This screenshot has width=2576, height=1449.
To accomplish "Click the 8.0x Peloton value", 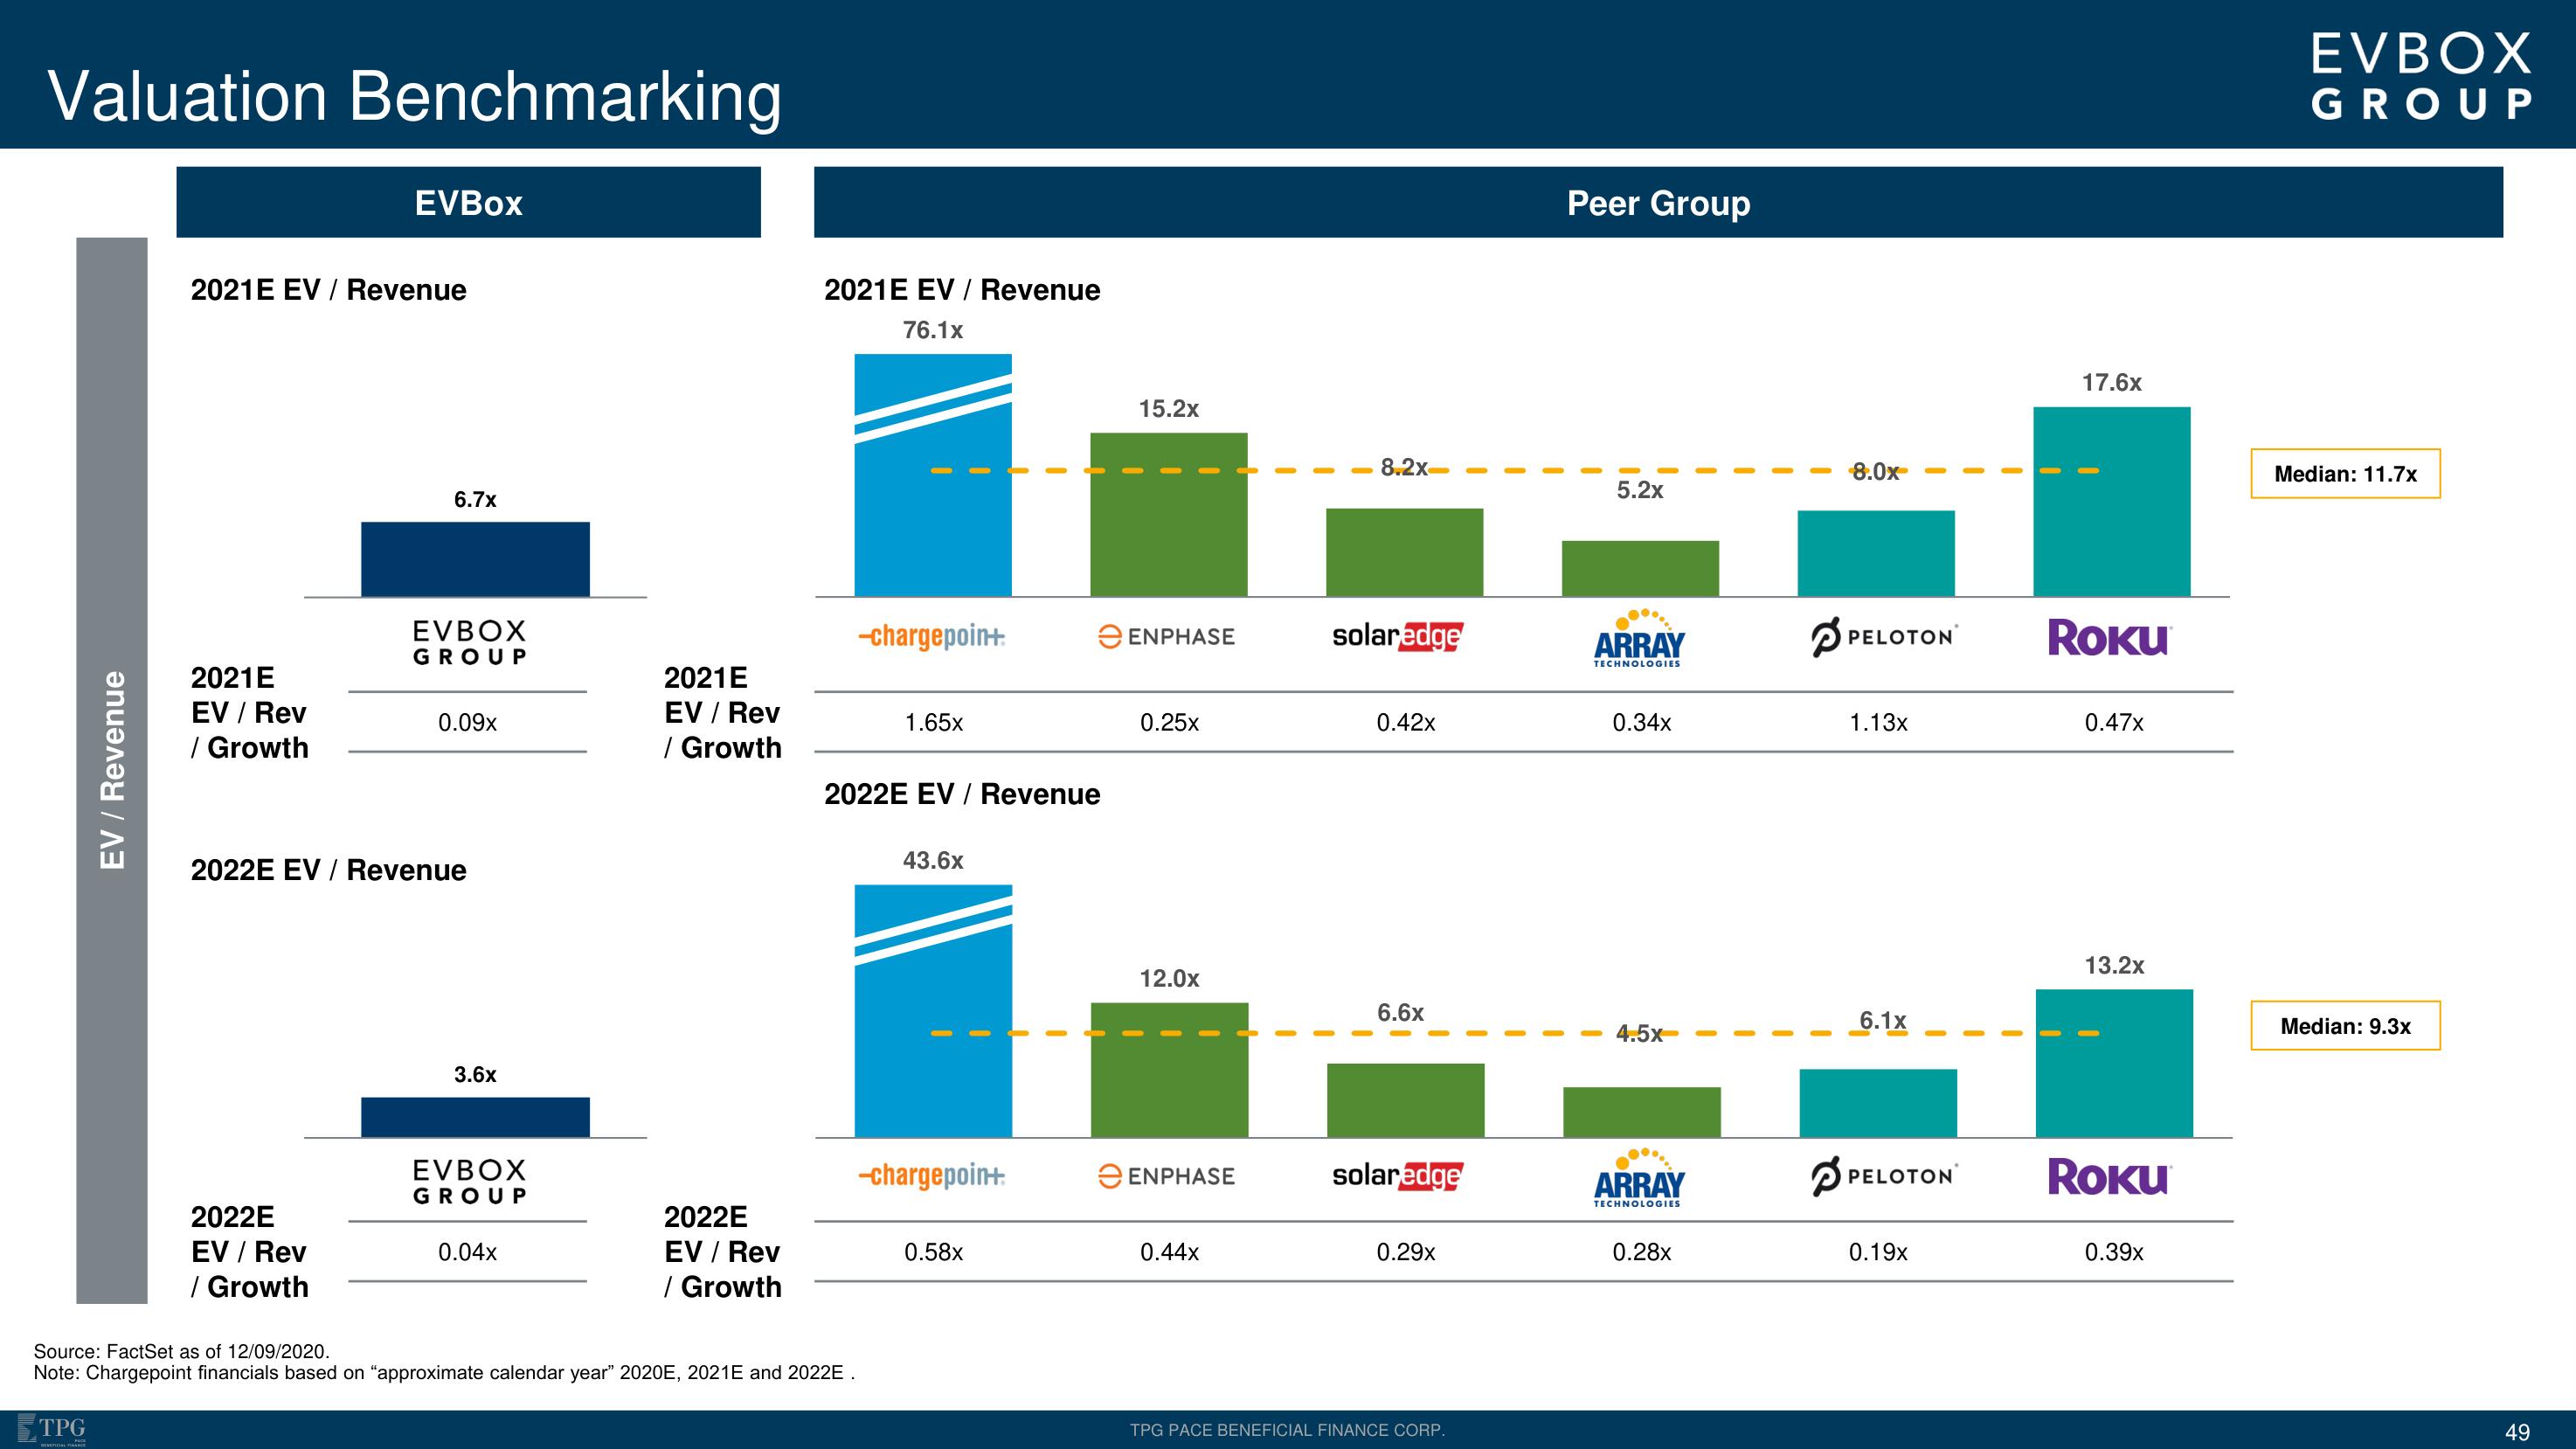I will click(1875, 472).
